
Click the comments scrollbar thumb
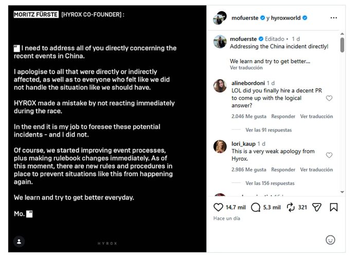[x=342, y=45]
